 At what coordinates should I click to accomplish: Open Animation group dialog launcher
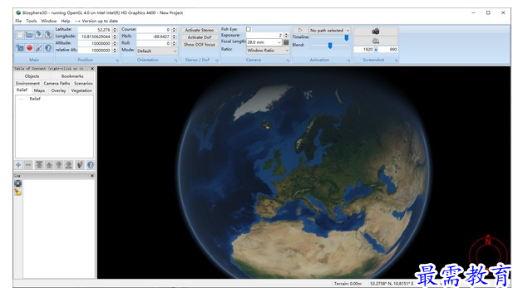coord(348,61)
